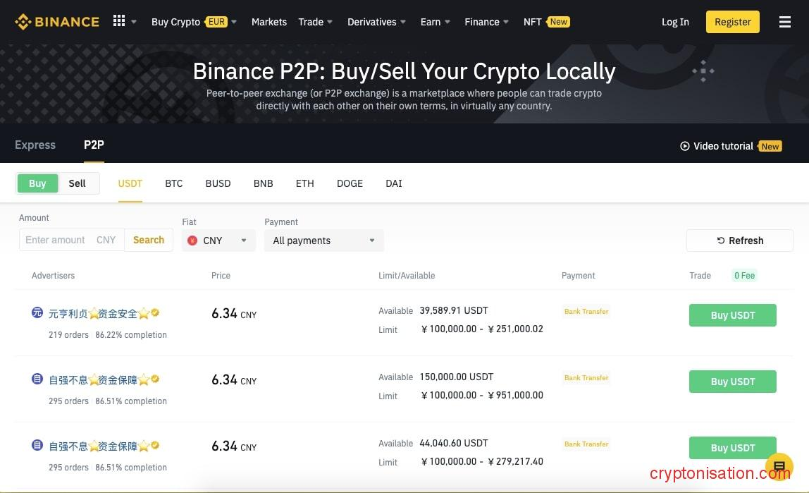Click the first advertiser's avatar icon

[37, 312]
